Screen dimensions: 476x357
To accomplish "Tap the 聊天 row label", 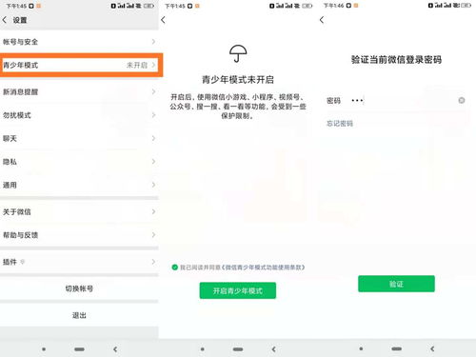I will [x=10, y=138].
